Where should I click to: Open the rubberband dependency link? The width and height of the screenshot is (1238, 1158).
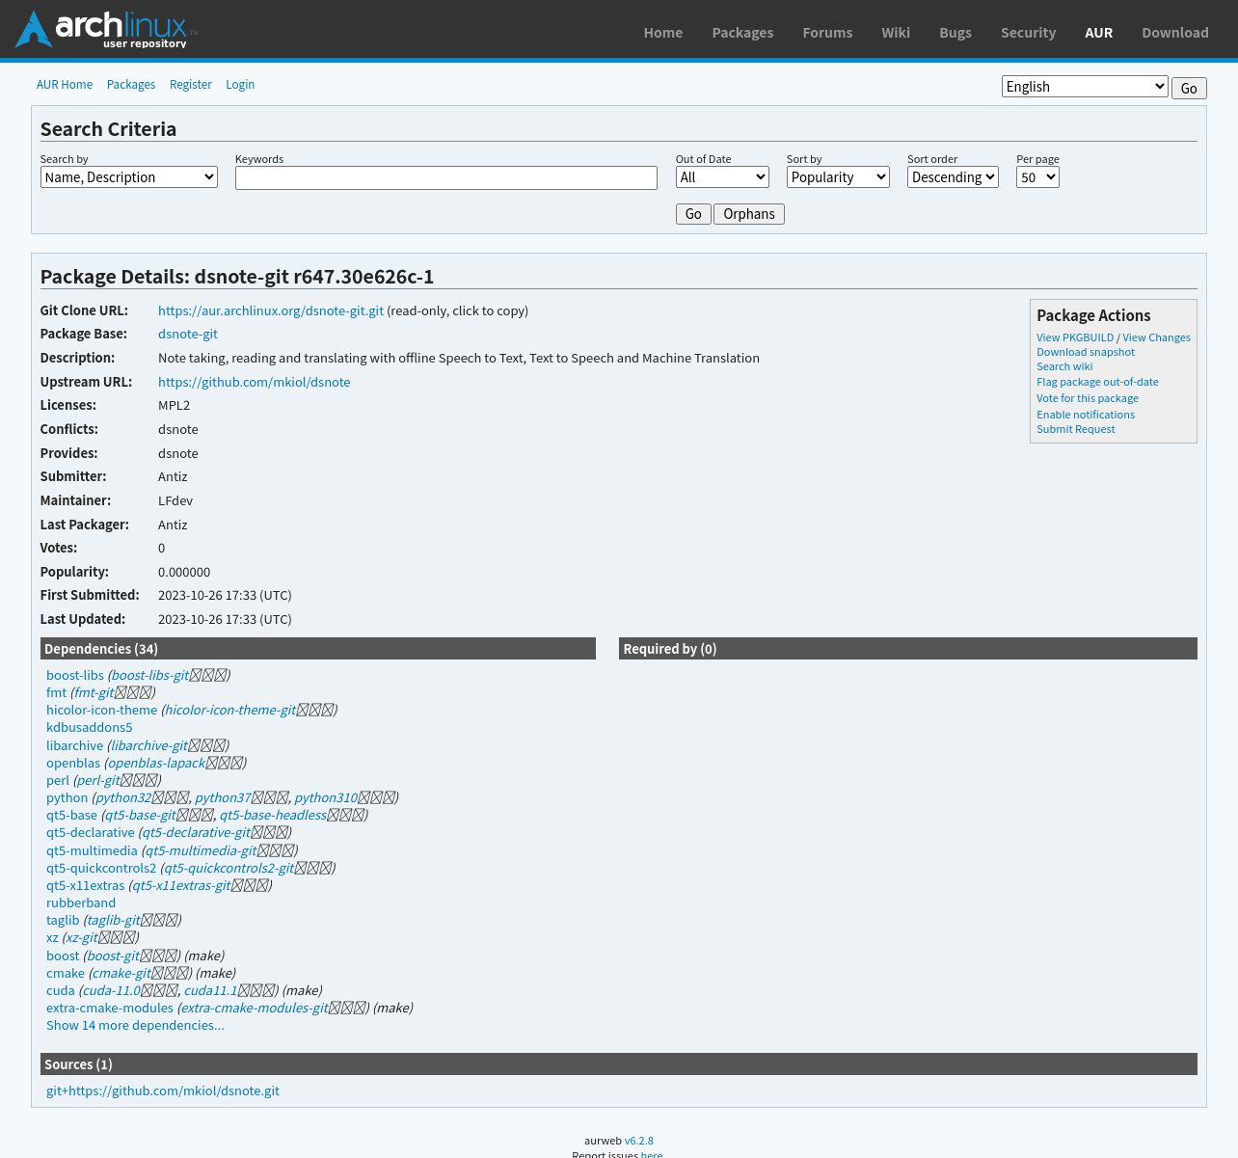tap(81, 902)
